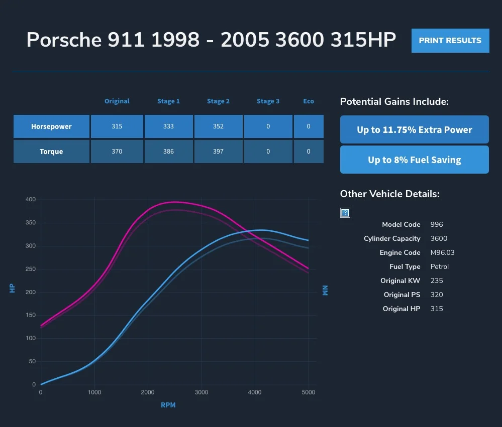The width and height of the screenshot is (502, 427).
Task: Click the 400 tick on the HP axis
Action: pyautogui.click(x=31, y=199)
